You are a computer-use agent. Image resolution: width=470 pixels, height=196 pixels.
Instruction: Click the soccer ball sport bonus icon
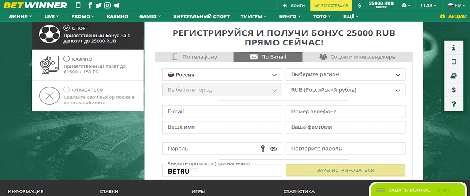point(49,35)
